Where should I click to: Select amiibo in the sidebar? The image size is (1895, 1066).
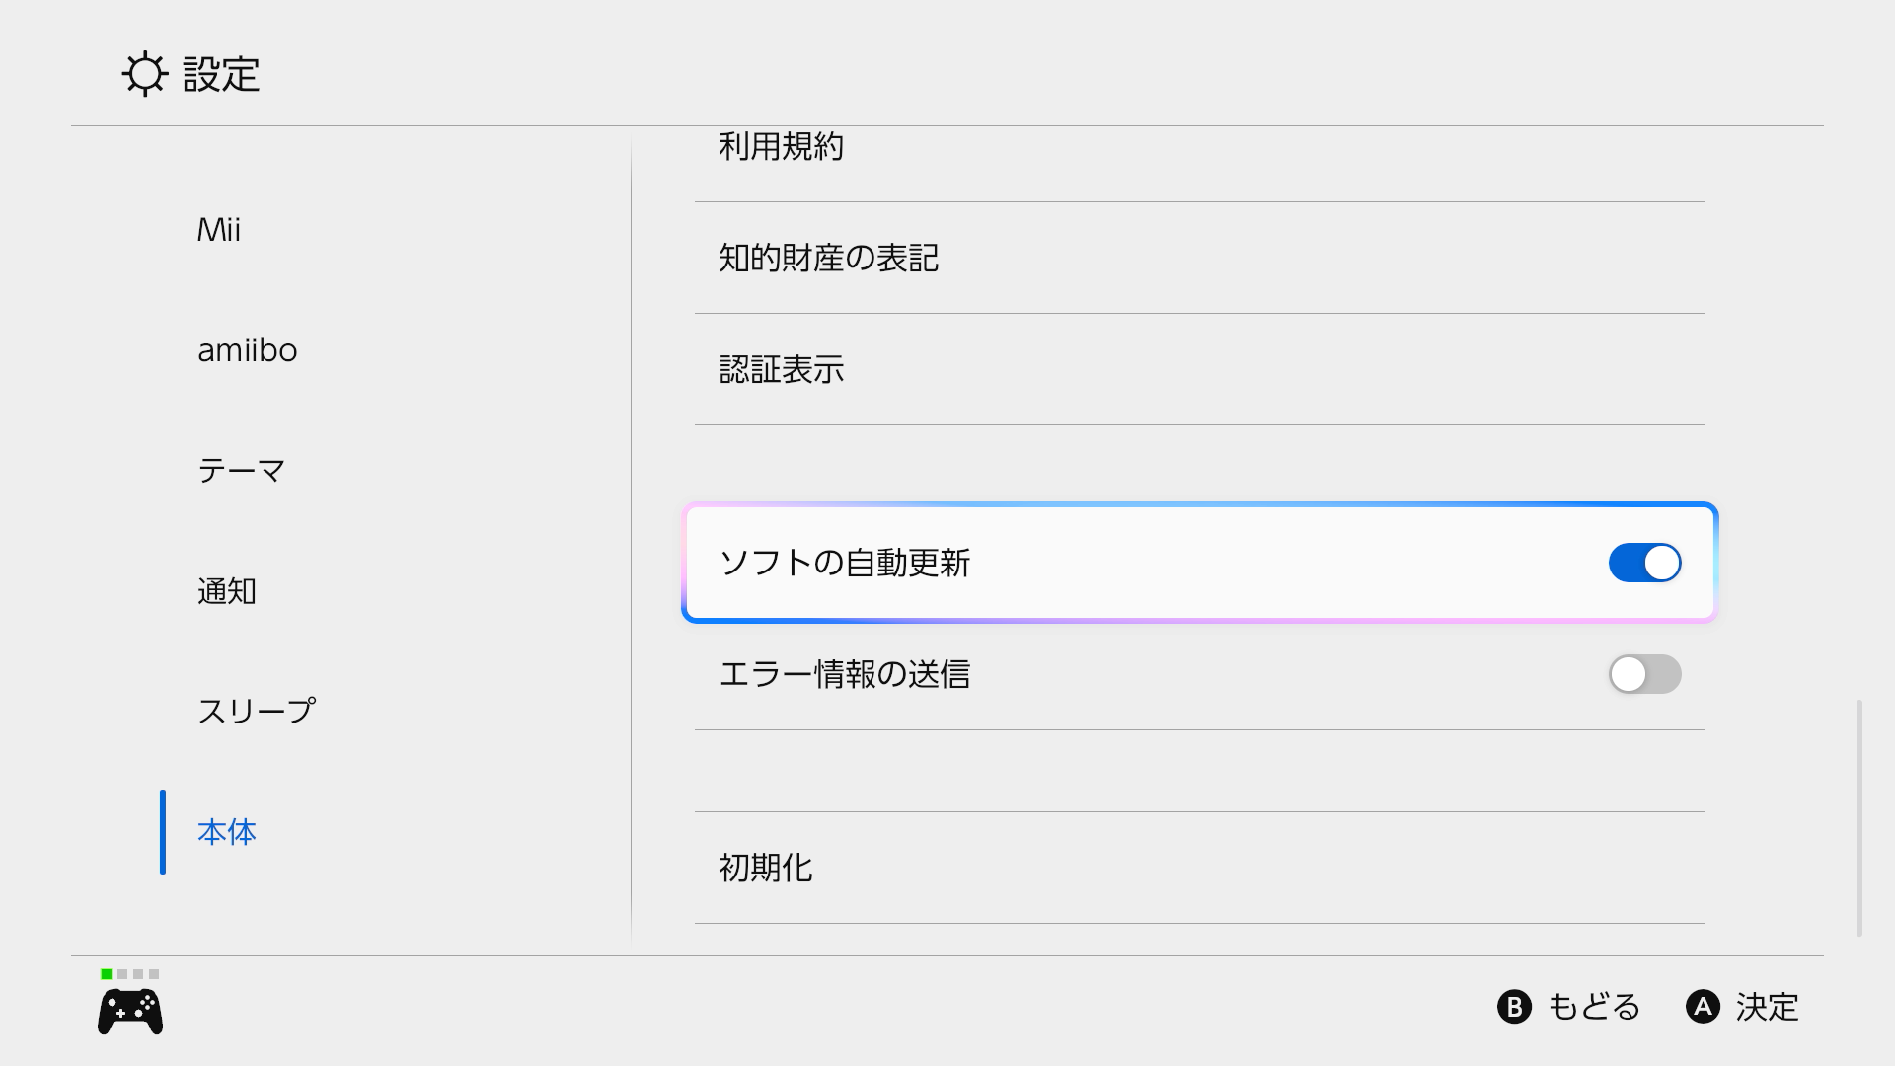[x=247, y=350]
